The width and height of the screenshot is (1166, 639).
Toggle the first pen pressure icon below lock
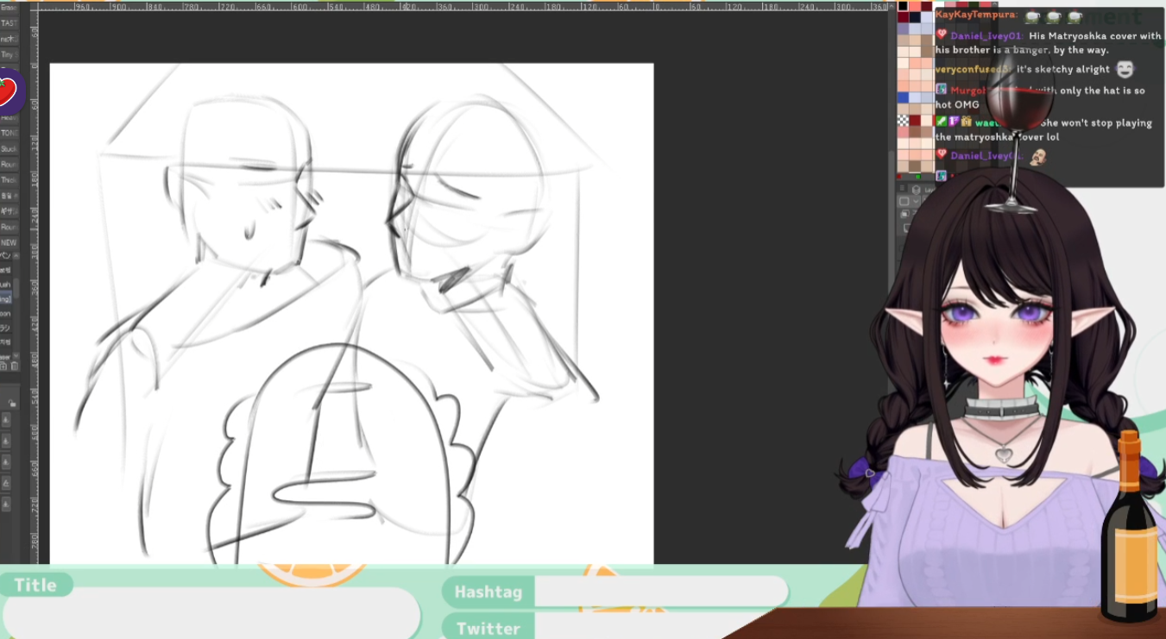(7, 421)
